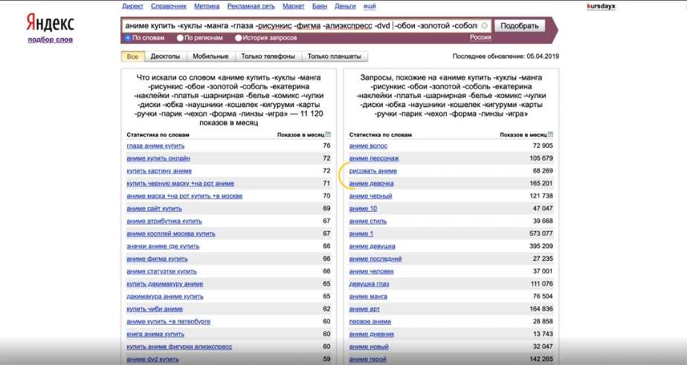Open the Директ link in top menu
The height and width of the screenshot is (365, 687).
pos(132,6)
